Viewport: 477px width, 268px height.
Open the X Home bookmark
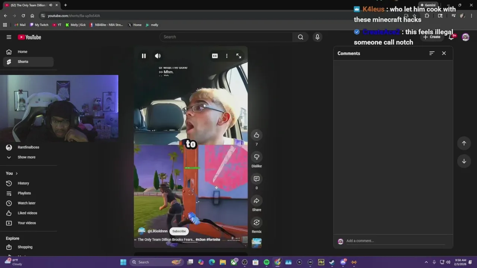[x=135, y=25]
